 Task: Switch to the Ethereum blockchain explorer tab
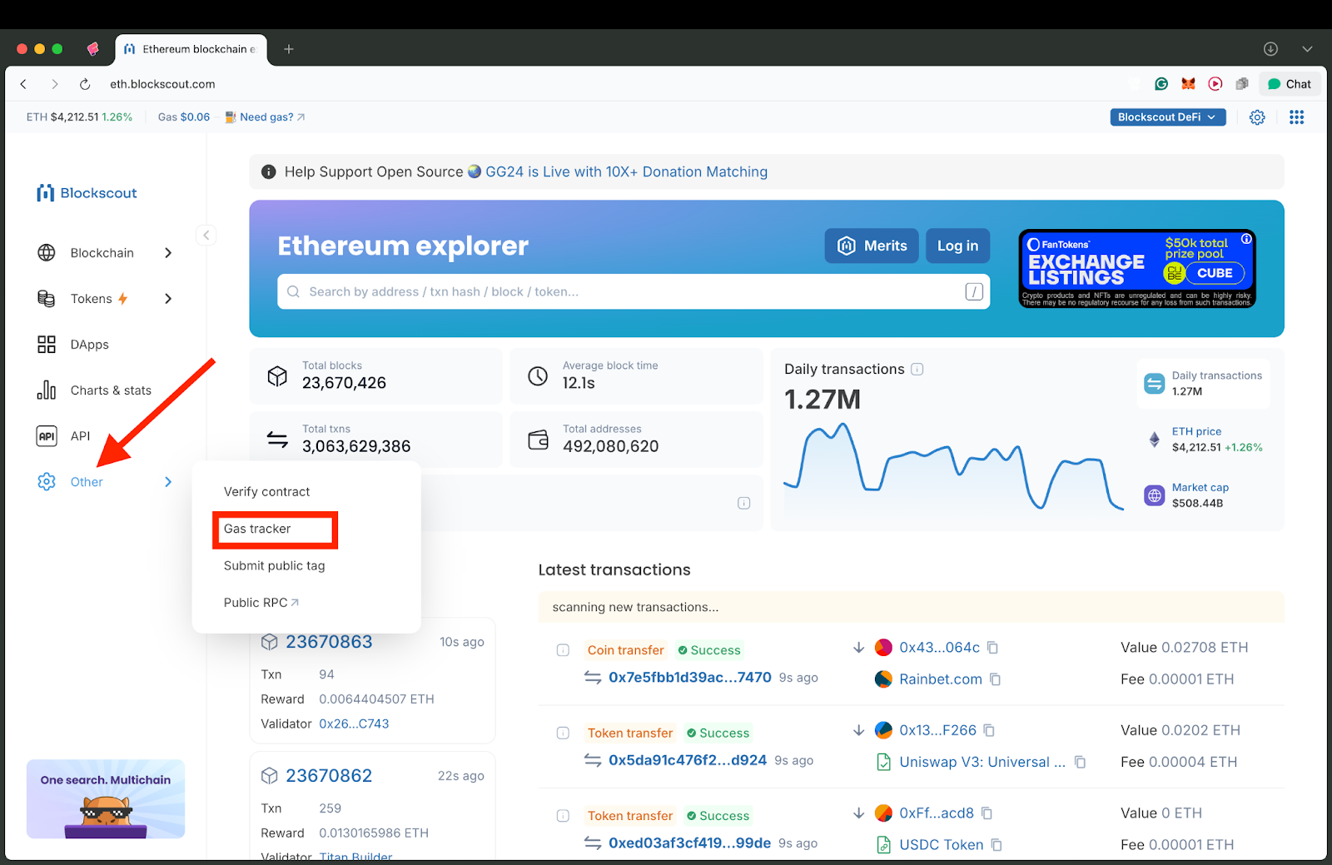point(191,49)
